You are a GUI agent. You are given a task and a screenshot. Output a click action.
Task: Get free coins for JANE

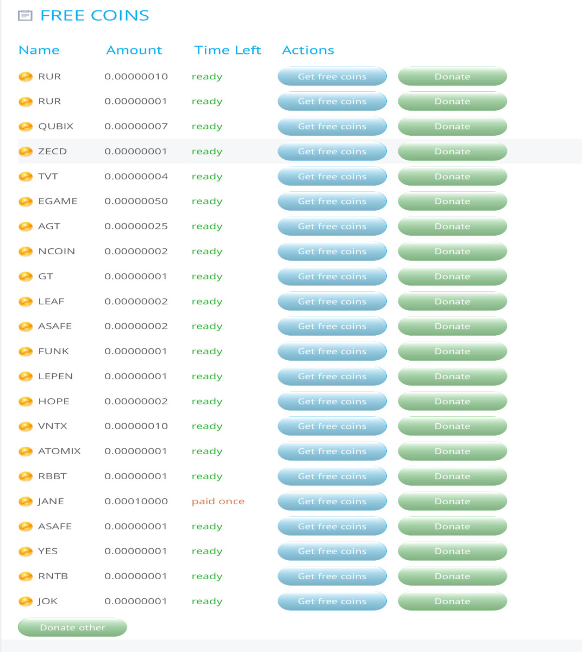[x=332, y=501]
